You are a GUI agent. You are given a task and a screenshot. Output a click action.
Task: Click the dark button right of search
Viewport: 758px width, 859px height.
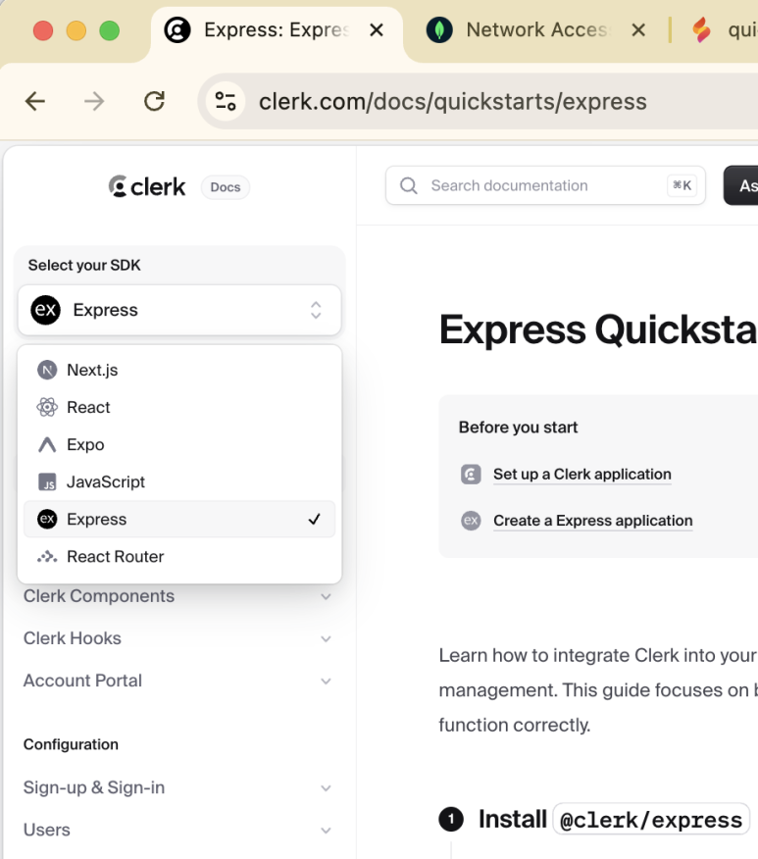741,185
